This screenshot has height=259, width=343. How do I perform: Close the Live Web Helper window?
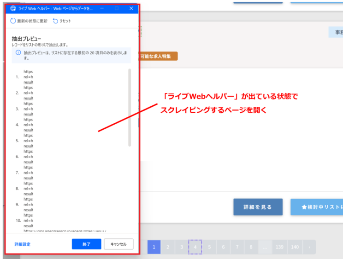pos(131,8)
